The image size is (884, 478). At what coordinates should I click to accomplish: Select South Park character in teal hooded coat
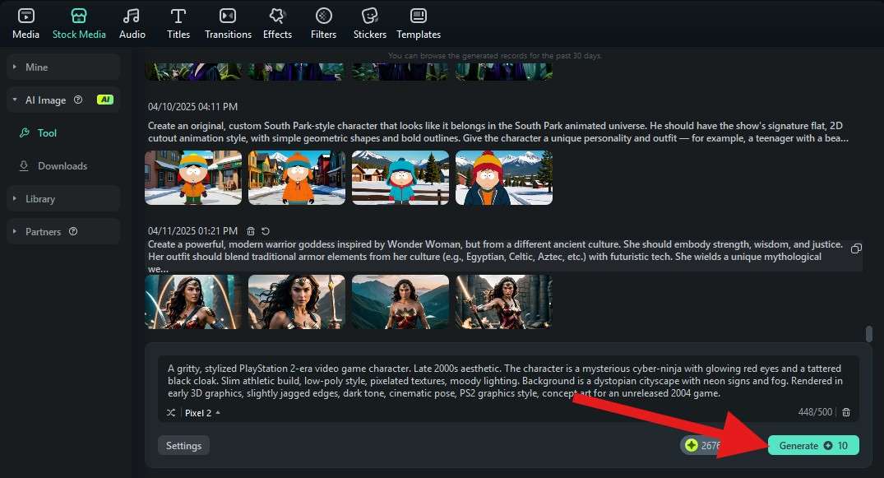point(400,177)
